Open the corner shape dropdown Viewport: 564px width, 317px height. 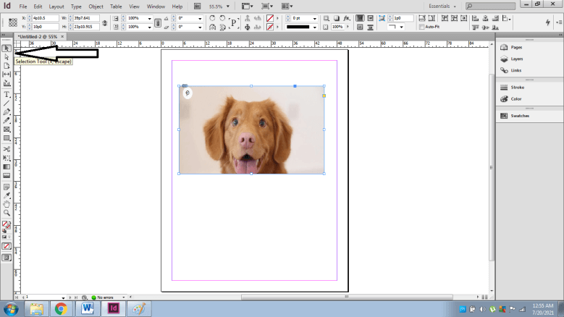click(x=401, y=27)
